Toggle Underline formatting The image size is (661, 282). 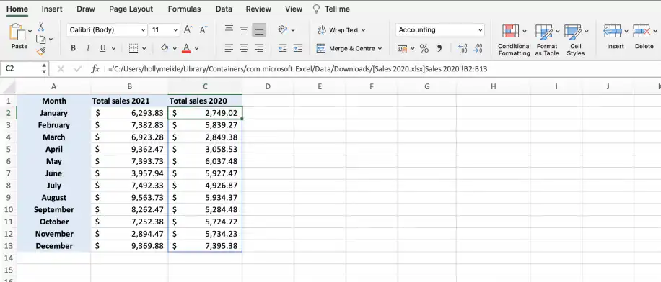[102, 48]
